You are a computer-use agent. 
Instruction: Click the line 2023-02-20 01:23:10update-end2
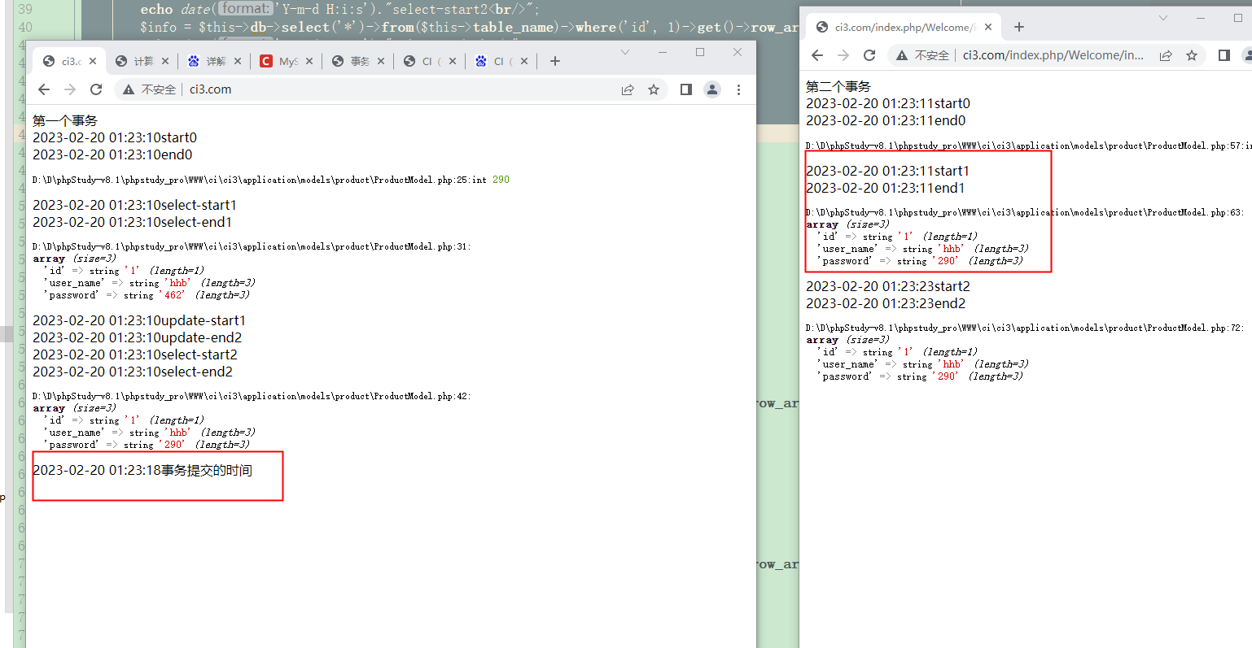click(x=137, y=337)
